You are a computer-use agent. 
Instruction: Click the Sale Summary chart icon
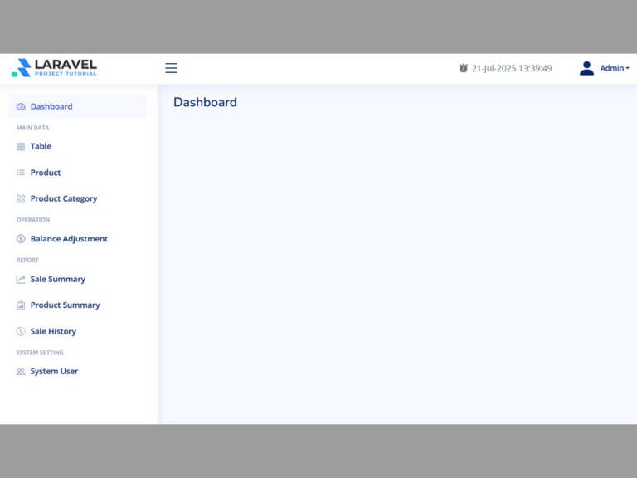coord(21,280)
